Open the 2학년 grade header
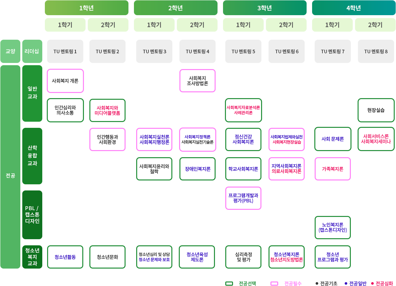 coord(175,8)
